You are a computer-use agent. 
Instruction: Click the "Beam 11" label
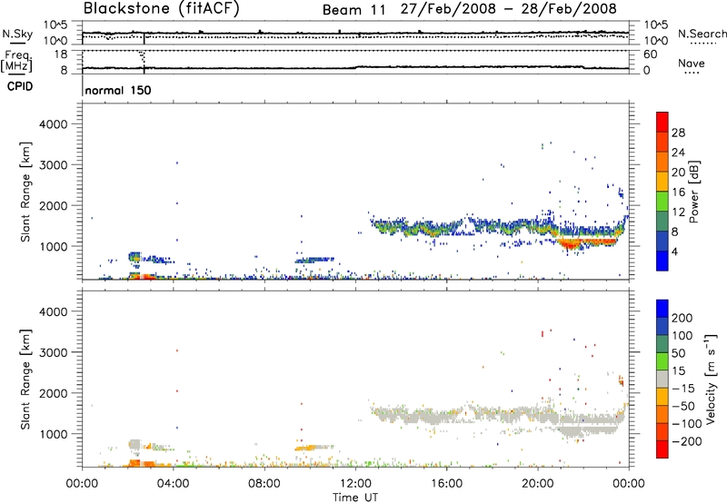[354, 10]
